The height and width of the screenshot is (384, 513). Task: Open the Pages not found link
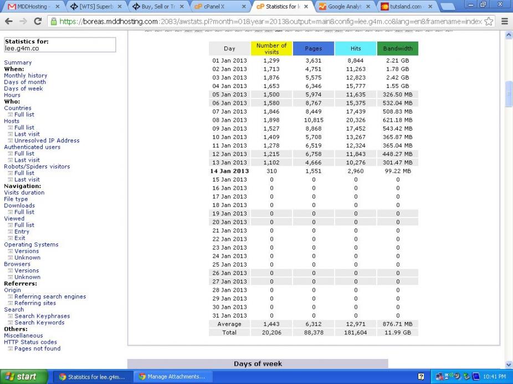37,349
